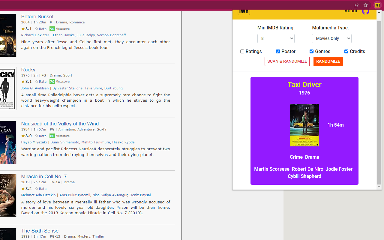Screen dimensions: 384x240
Task: Click the IWR logo in popup header
Action: (x=244, y=12)
